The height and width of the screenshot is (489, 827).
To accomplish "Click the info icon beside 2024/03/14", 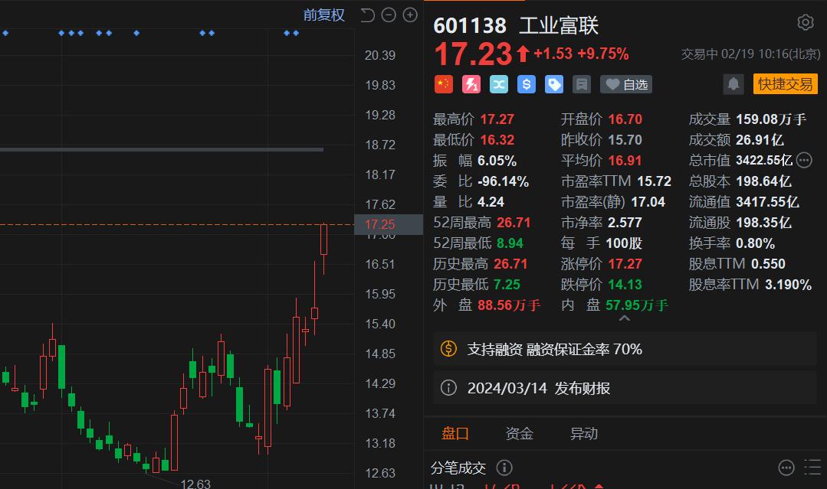I will (x=448, y=388).
